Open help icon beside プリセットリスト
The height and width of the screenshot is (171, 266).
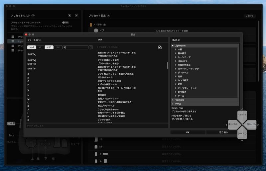[x=33, y=16]
